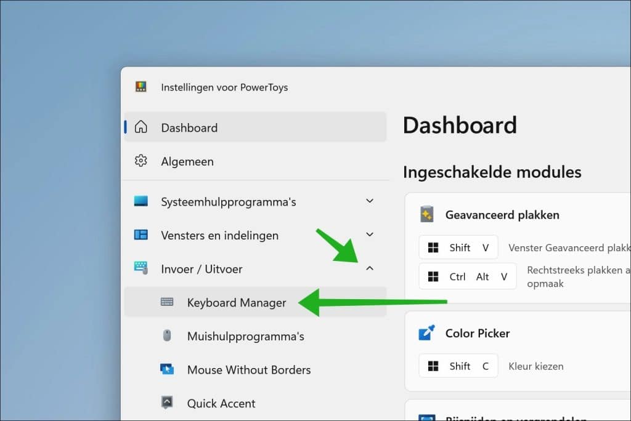Click the Rechtstreeks plakken description text
Viewport: 631px width, 421px height.
tap(579, 276)
